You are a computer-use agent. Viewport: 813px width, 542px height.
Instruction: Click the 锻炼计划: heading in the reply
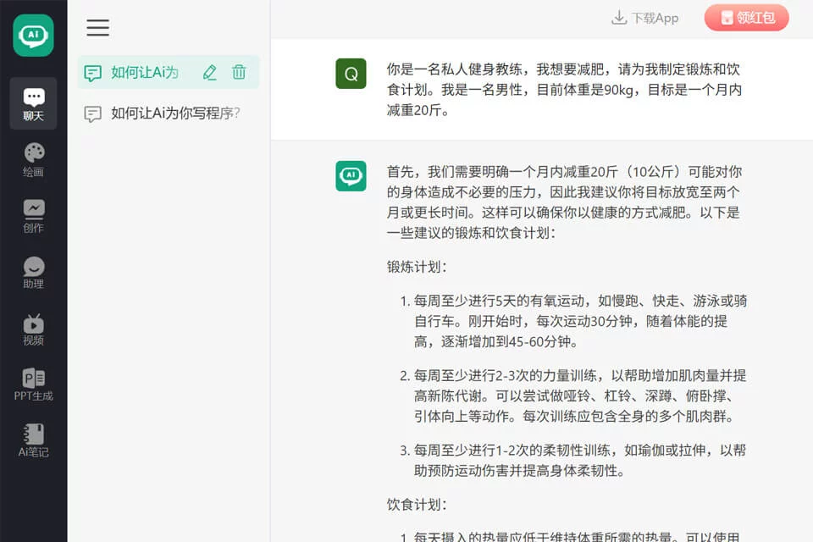coord(417,267)
